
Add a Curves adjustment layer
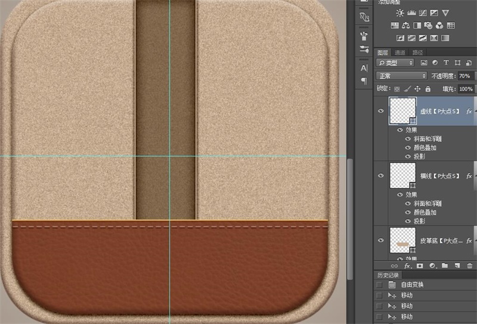pyautogui.click(x=423, y=13)
